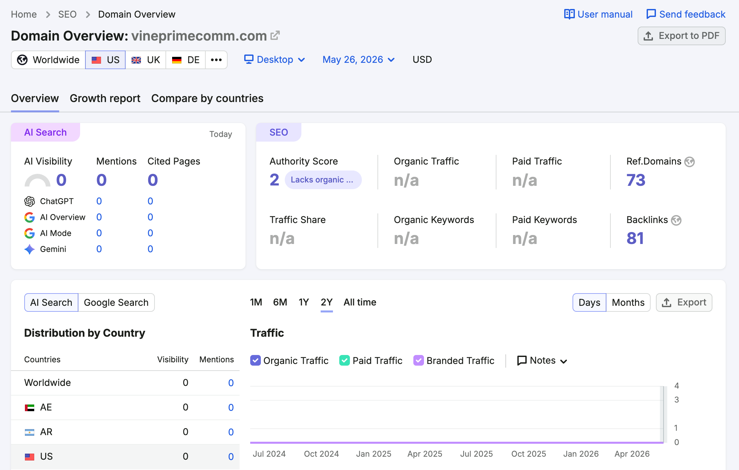Image resolution: width=739 pixels, height=470 pixels.
Task: Click the AR flag in the country table
Action: [30, 432]
